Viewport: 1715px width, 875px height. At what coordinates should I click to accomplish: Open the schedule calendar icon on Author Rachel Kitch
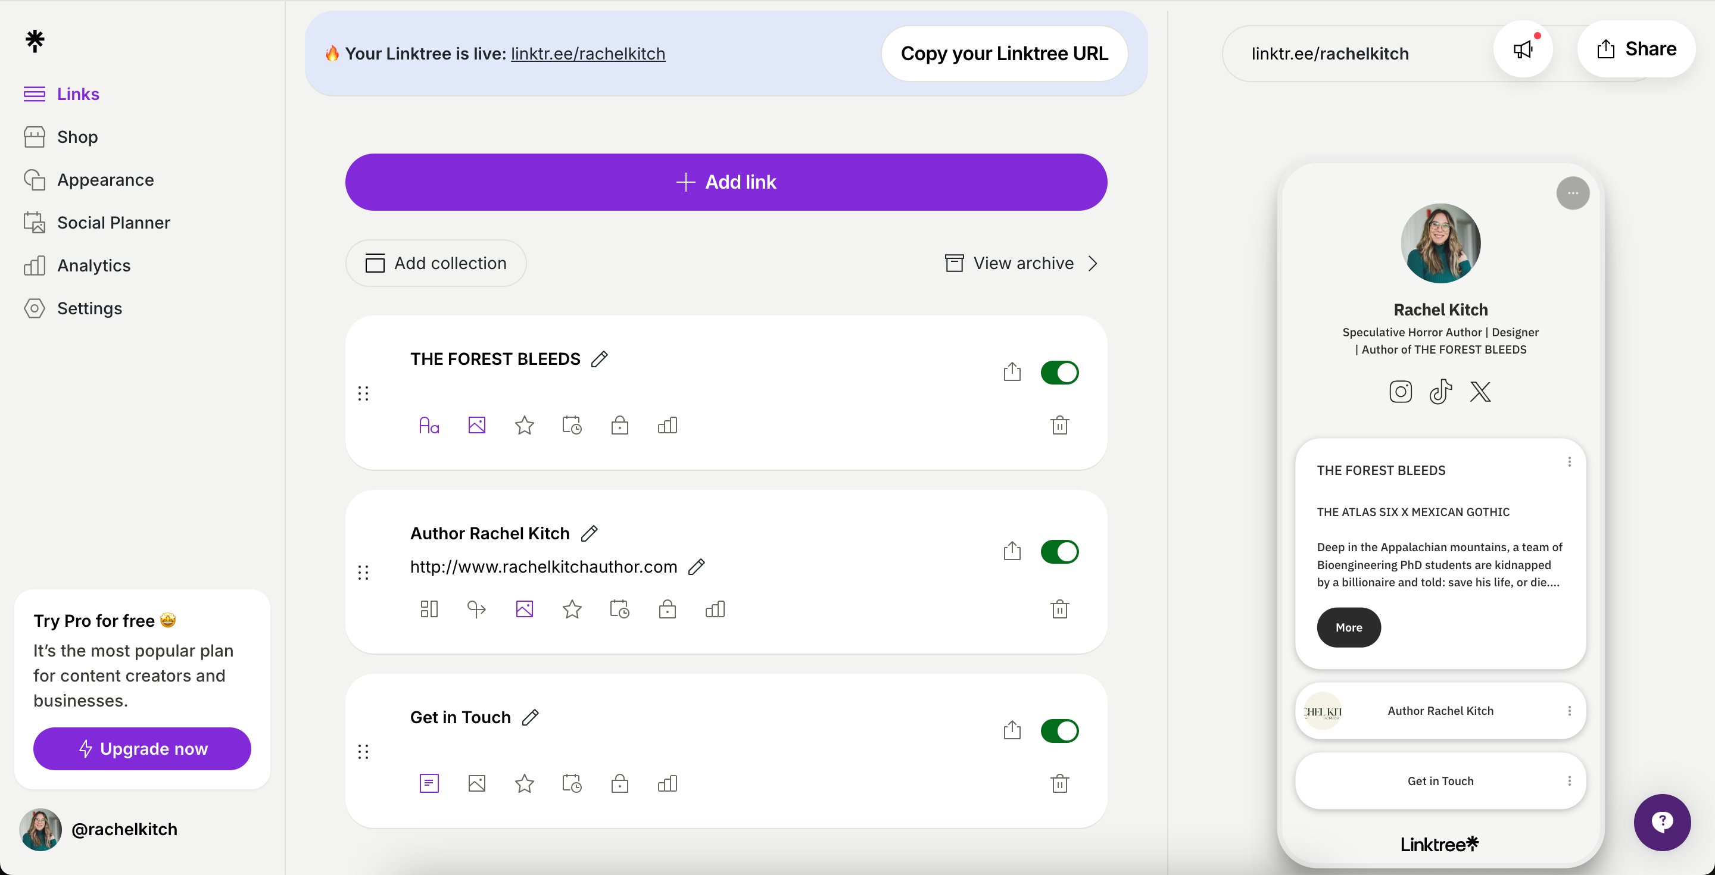620,609
